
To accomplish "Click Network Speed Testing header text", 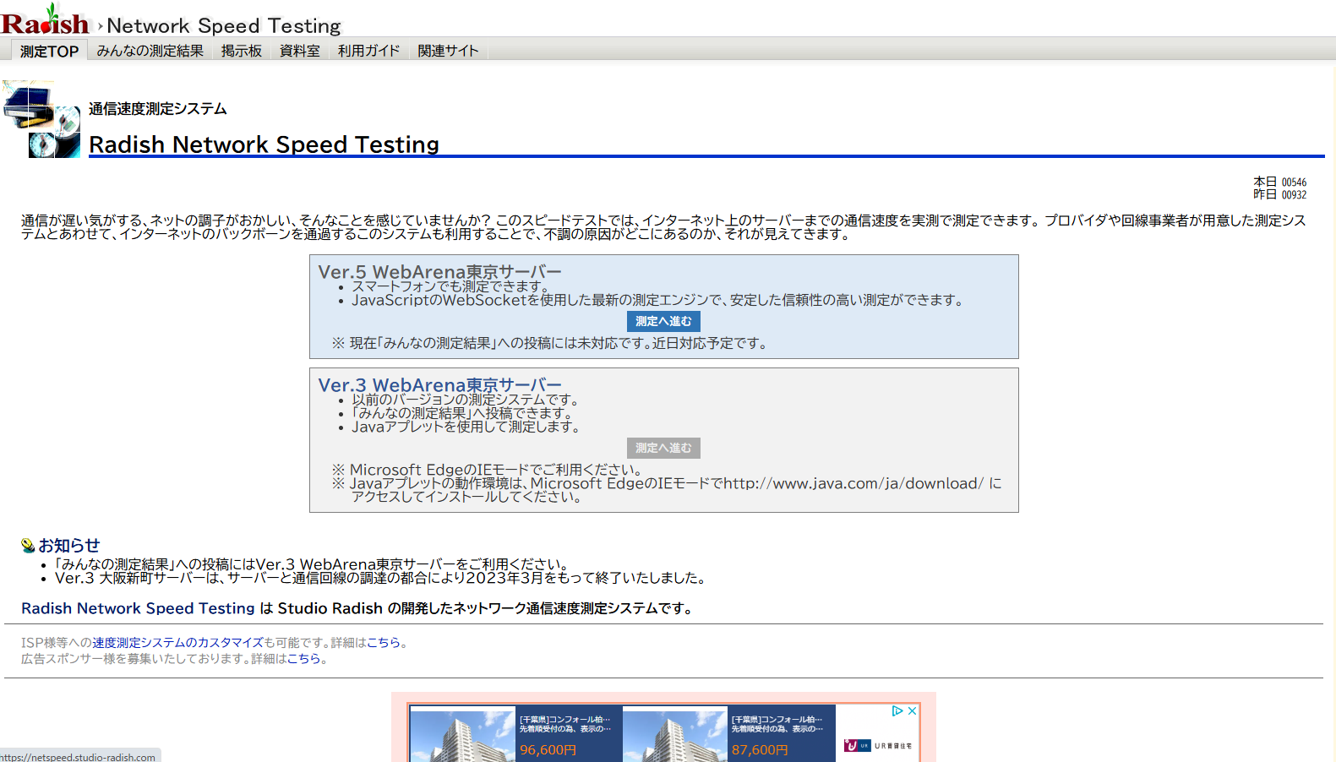I will coord(224,26).
